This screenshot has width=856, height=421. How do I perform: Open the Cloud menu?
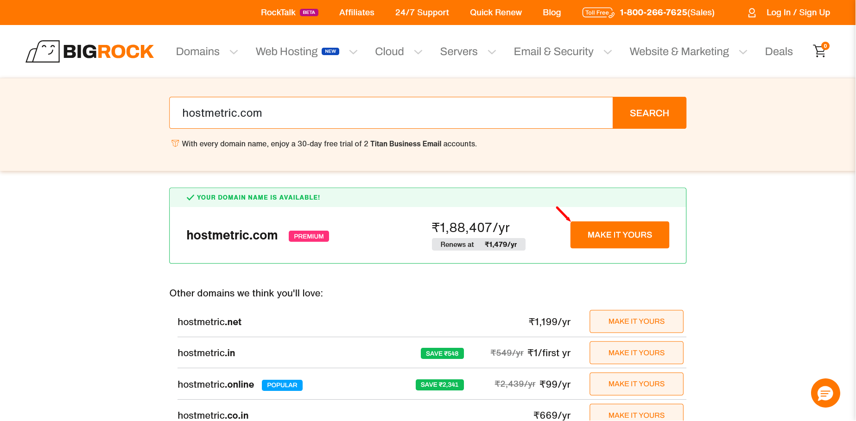pyautogui.click(x=389, y=51)
